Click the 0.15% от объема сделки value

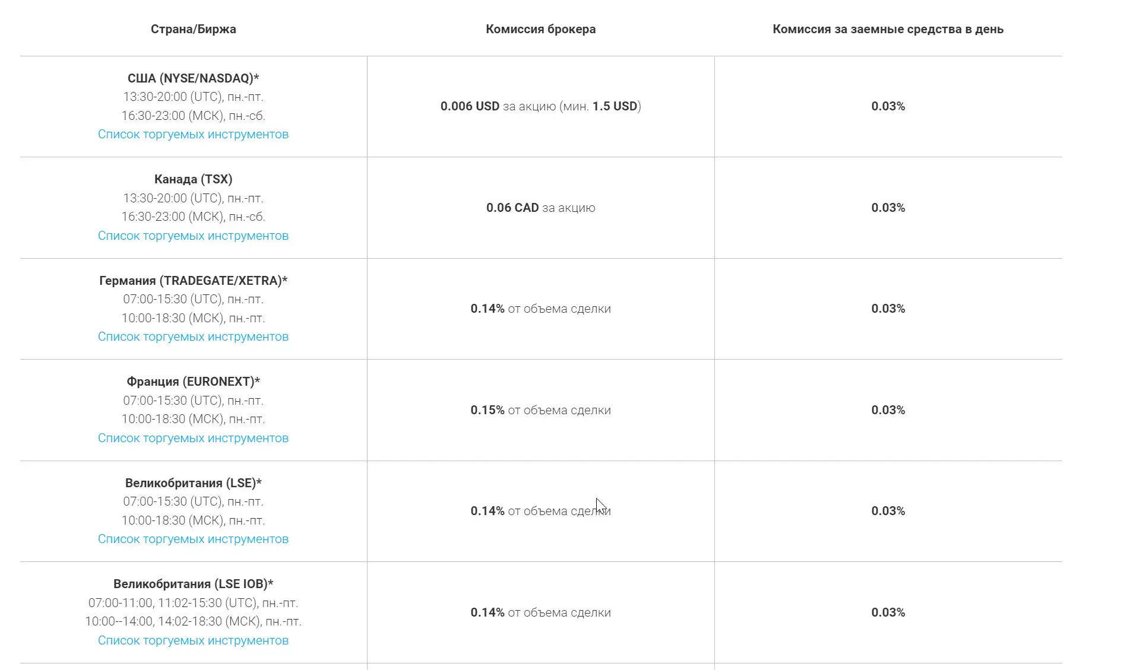coord(540,410)
